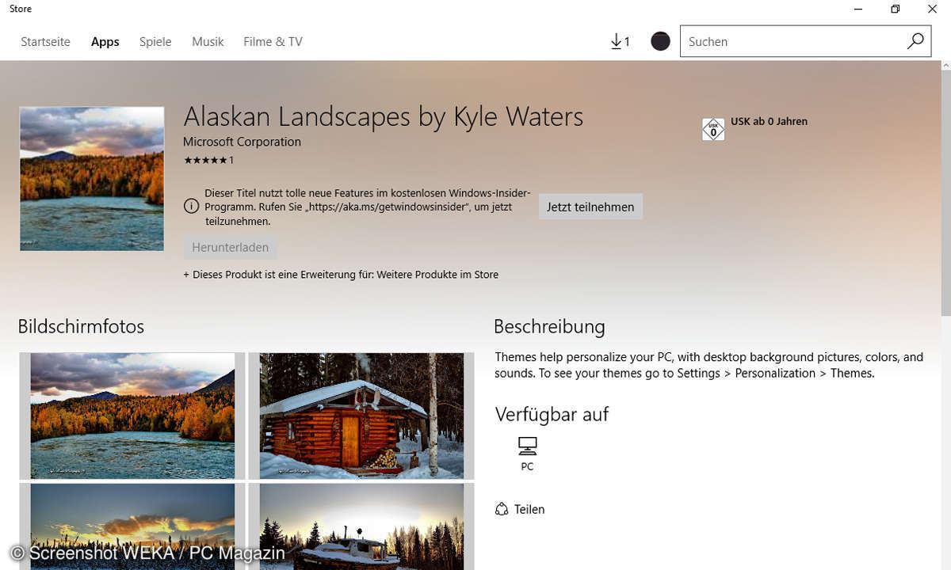Click the Verfügbar auf heading
The width and height of the screenshot is (951, 570).
(x=552, y=414)
